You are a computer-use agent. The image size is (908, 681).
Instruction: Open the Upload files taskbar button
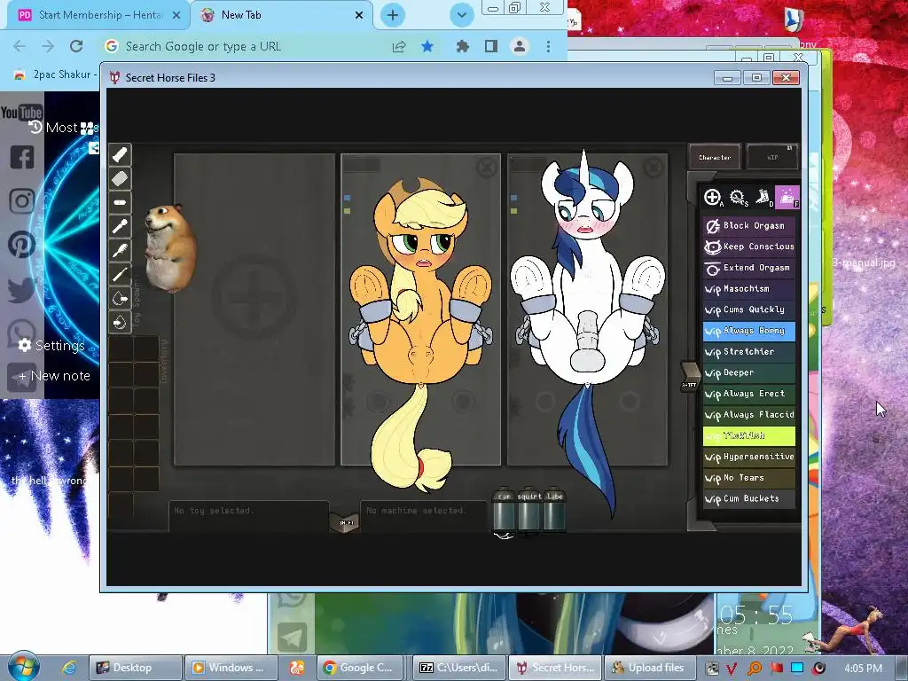[x=650, y=668]
